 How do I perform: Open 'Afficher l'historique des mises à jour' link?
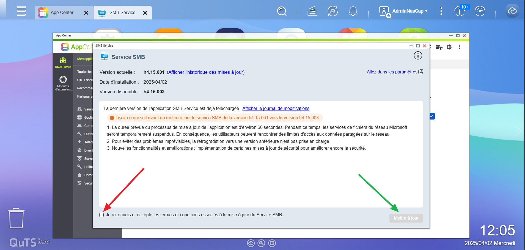click(x=206, y=72)
